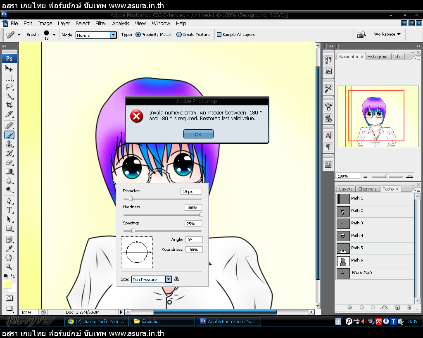The width and height of the screenshot is (423, 338).
Task: Open Adobe Photoshop CS taskbar button
Action: pyautogui.click(x=229, y=321)
